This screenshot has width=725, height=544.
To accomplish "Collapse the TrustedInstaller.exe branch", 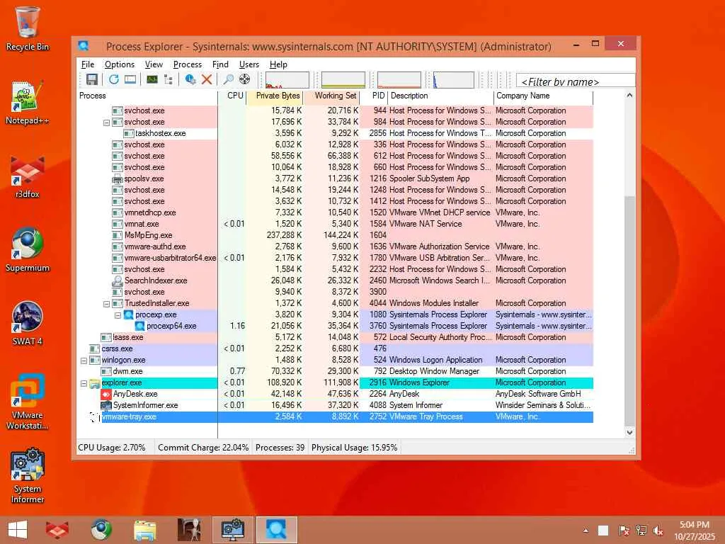I will coord(106,304).
